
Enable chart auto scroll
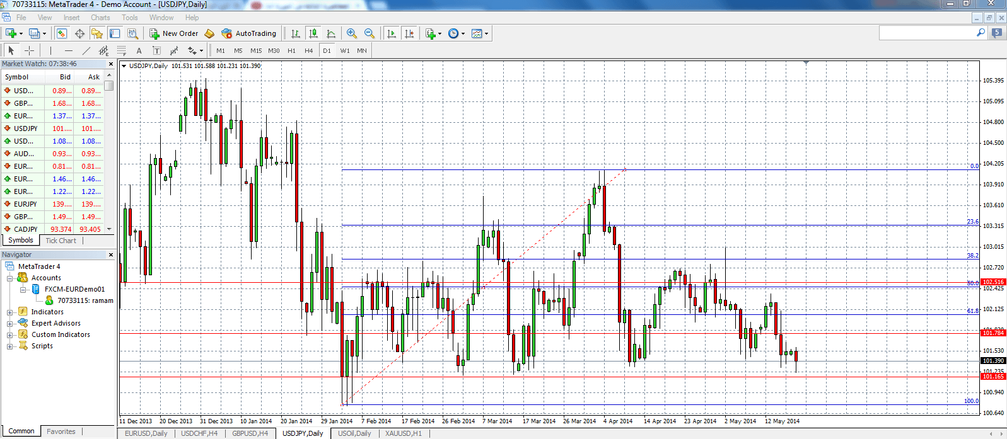click(392, 33)
